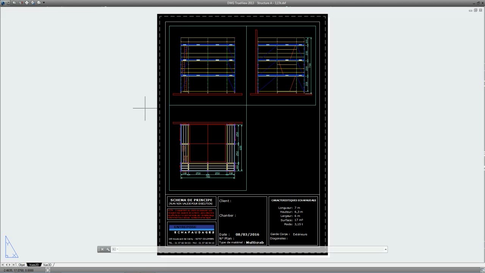Screen dimensions: 485x273
Task: Click the 730 height dimension on side elevation
Action: click(x=310, y=65)
